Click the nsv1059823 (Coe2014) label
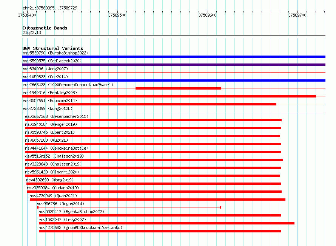 (45, 77)
